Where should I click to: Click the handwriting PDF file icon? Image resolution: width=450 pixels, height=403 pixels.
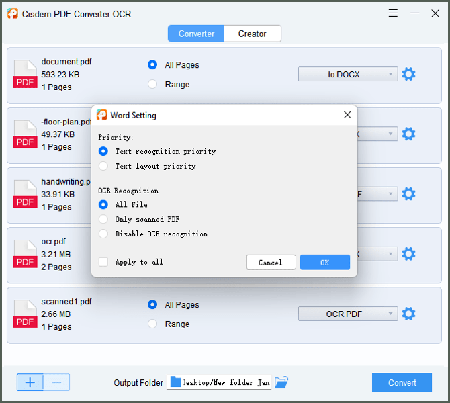tap(26, 194)
